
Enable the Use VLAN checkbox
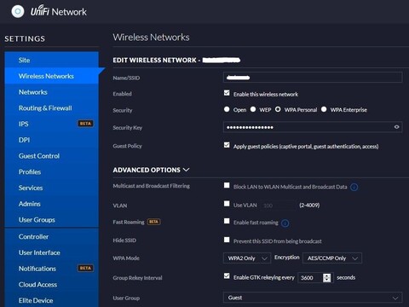pyautogui.click(x=227, y=204)
